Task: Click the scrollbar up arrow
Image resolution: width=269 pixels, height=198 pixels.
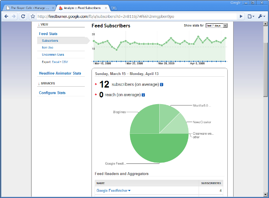Action: point(265,24)
